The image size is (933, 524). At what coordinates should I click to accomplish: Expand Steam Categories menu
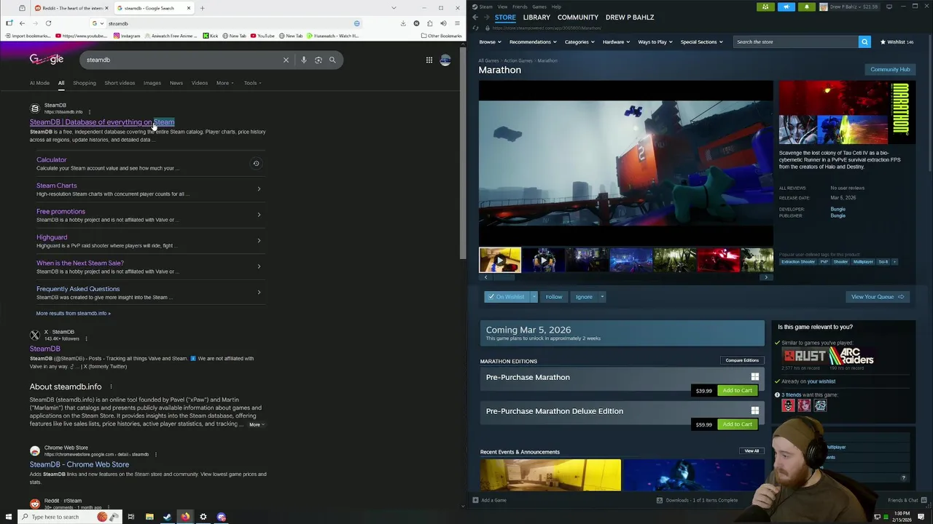[579, 41]
